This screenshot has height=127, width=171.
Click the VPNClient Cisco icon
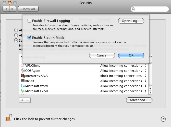pyautogui.click(x=22, y=65)
